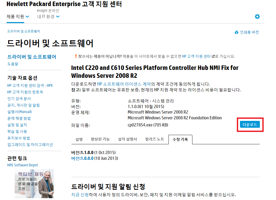Follow the HP 고객 지원 센터 link in notice
The width and height of the screenshot is (276, 200).
point(196,56)
